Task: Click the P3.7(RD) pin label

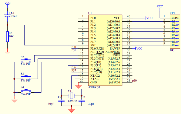Action: (x=96, y=72)
